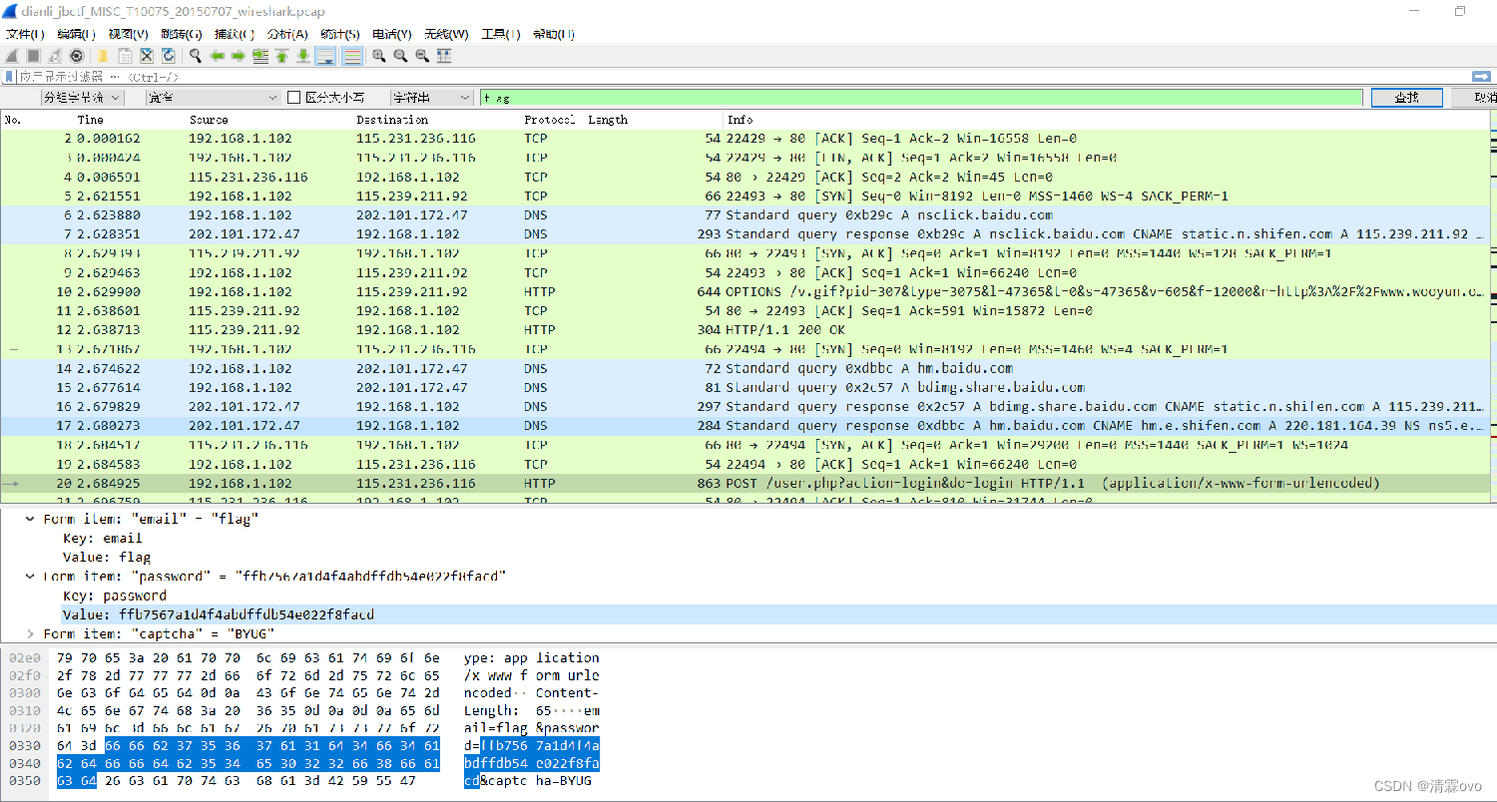The height and width of the screenshot is (802, 1497).
Task: Sort by the Length column header
Action: (608, 120)
